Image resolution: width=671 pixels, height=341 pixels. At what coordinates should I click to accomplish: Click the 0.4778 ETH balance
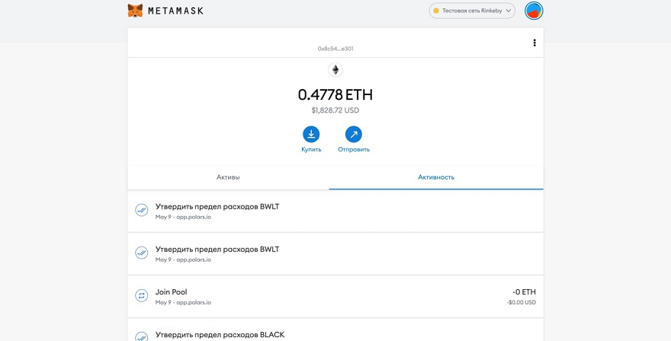pos(335,94)
